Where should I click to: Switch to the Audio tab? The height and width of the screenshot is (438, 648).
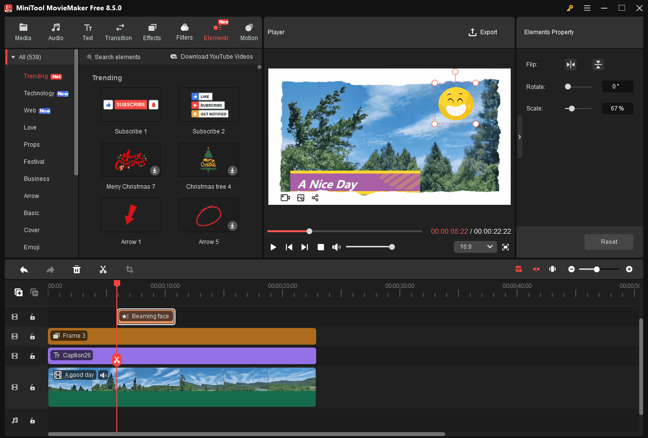55,32
